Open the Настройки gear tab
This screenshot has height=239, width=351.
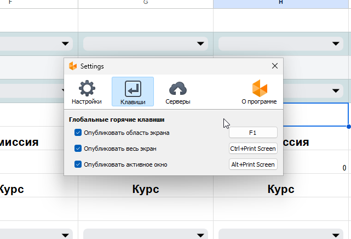[x=87, y=92]
